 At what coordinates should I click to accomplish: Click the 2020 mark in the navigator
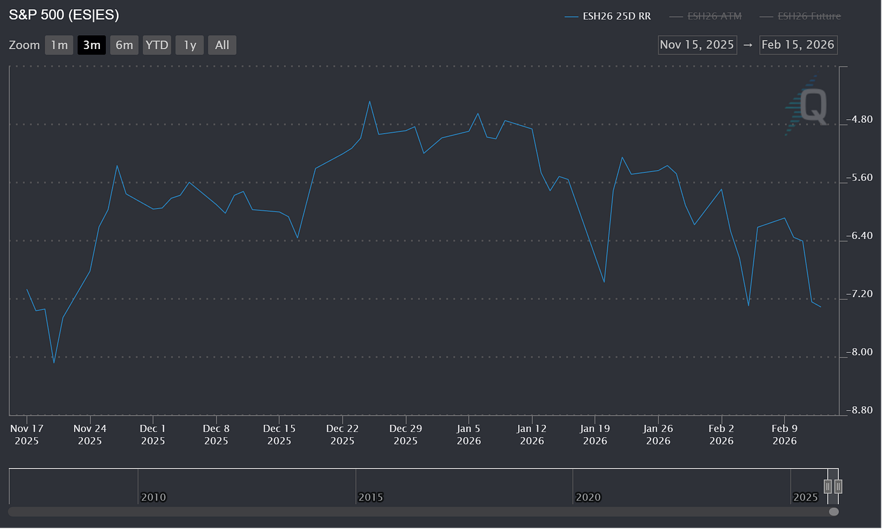588,497
